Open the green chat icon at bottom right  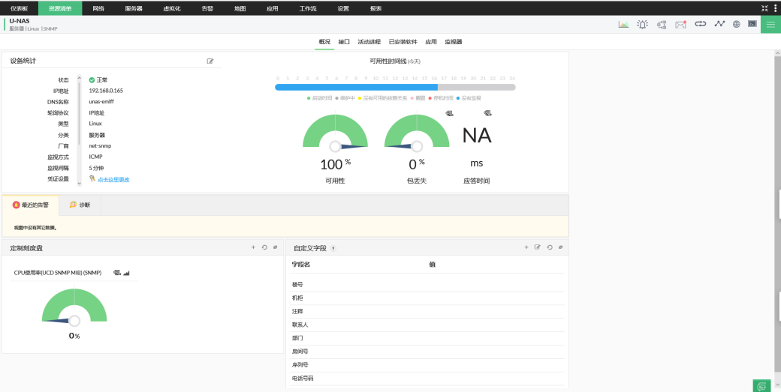(x=761, y=386)
